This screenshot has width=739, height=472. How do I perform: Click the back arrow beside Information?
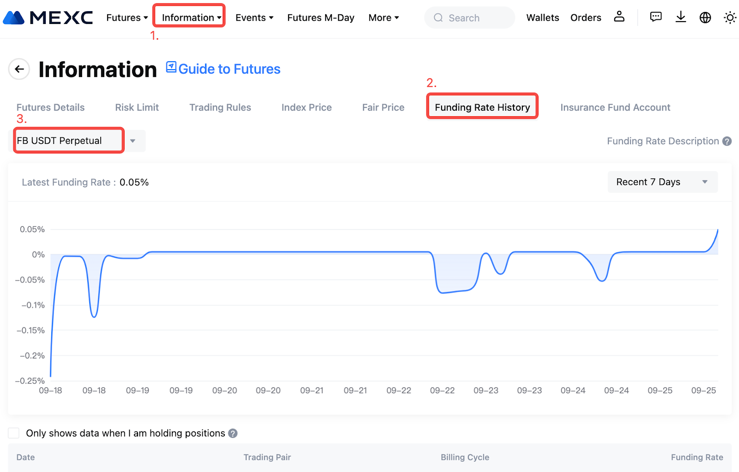click(19, 69)
